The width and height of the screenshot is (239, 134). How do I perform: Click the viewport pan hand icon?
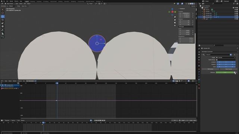coord(175,20)
